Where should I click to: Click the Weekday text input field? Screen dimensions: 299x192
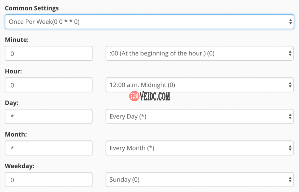pyautogui.click(x=49, y=179)
